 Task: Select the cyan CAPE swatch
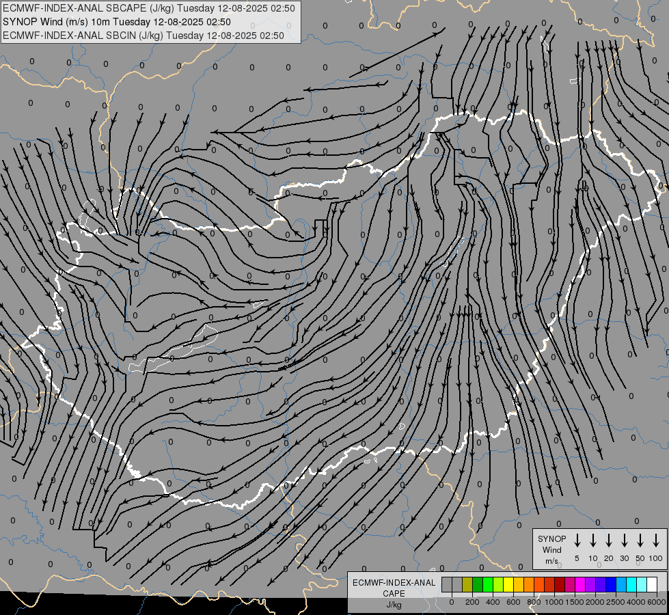(x=632, y=584)
